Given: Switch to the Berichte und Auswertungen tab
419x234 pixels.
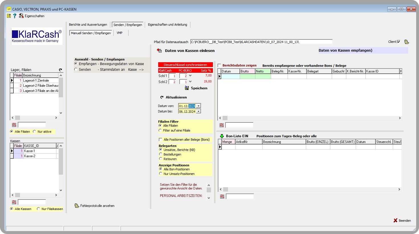Looking at the screenshot, I should (x=88, y=25).
